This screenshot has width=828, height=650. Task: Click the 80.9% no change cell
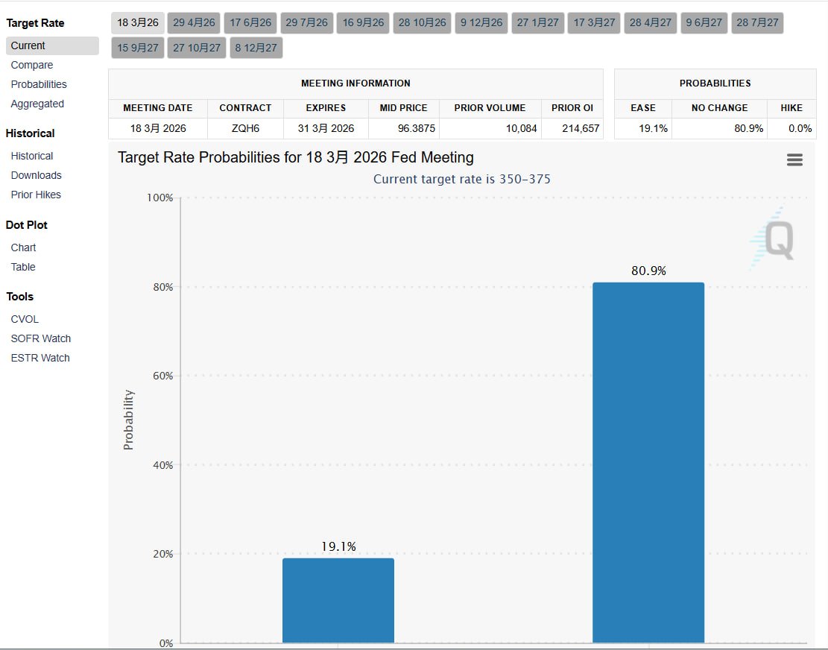[720, 128]
